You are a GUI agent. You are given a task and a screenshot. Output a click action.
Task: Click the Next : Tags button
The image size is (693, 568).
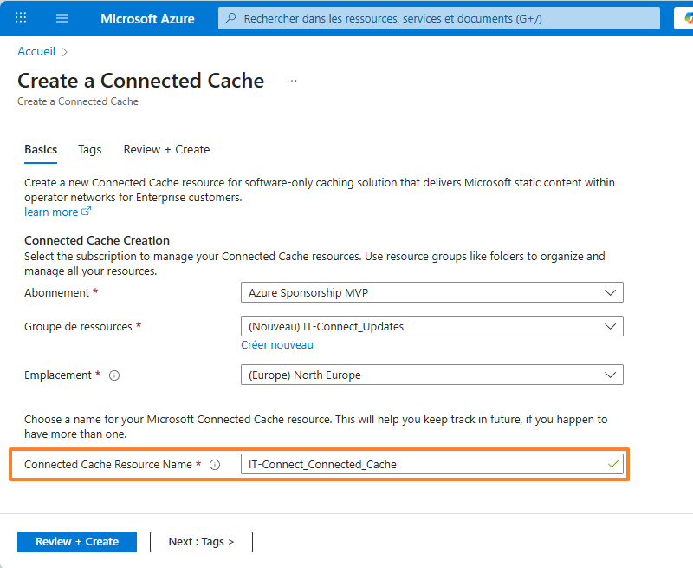tap(201, 542)
